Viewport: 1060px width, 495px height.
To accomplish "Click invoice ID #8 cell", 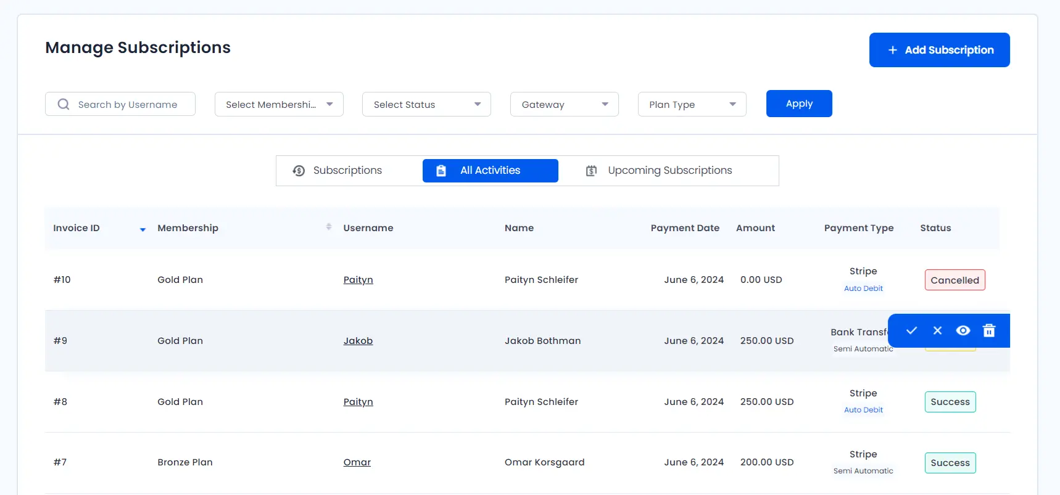I will 60,402.
